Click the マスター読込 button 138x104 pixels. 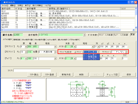pyautogui.click(x=34, y=75)
